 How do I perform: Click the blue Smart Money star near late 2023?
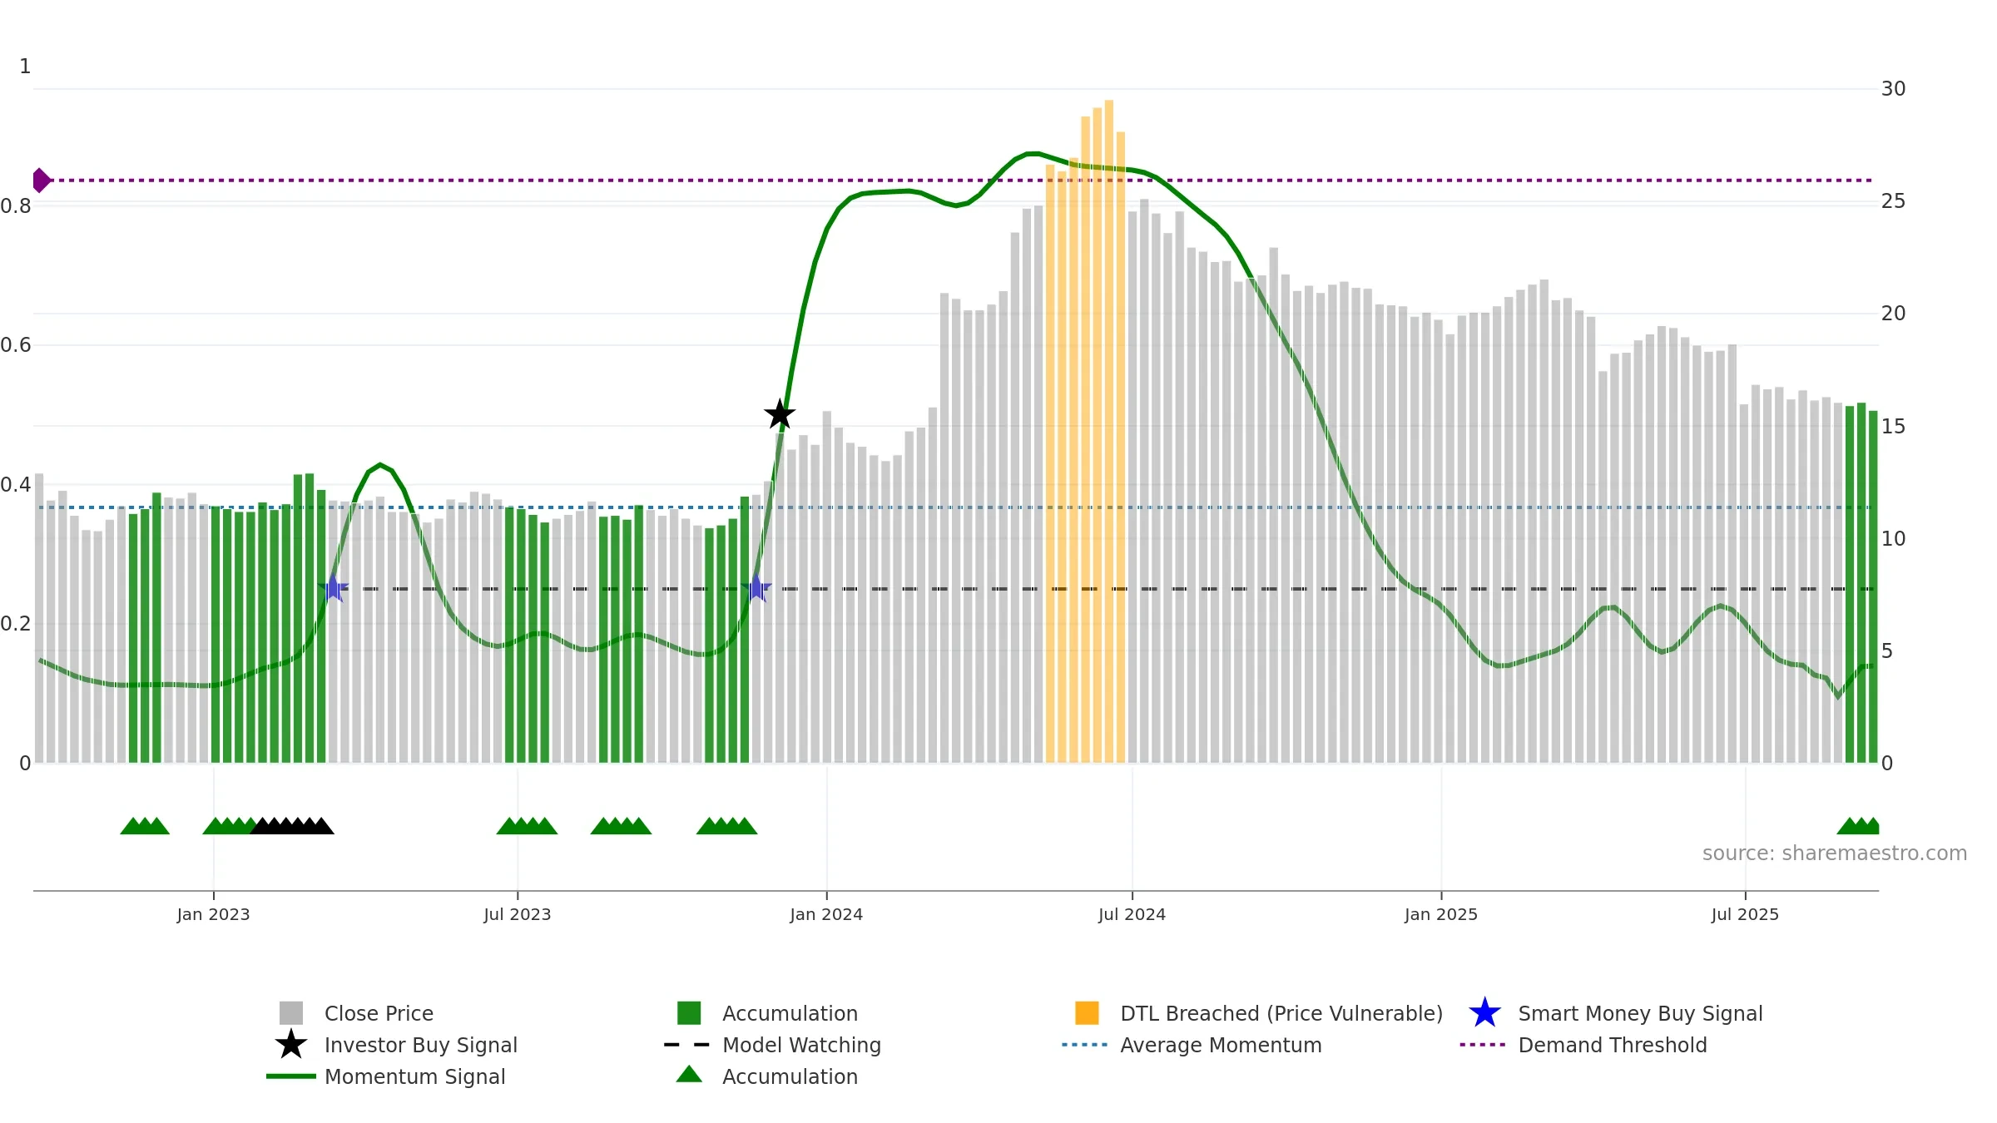point(756,588)
